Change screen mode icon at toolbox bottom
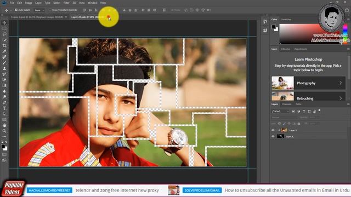Screen dimensions: 351x197 [4, 160]
